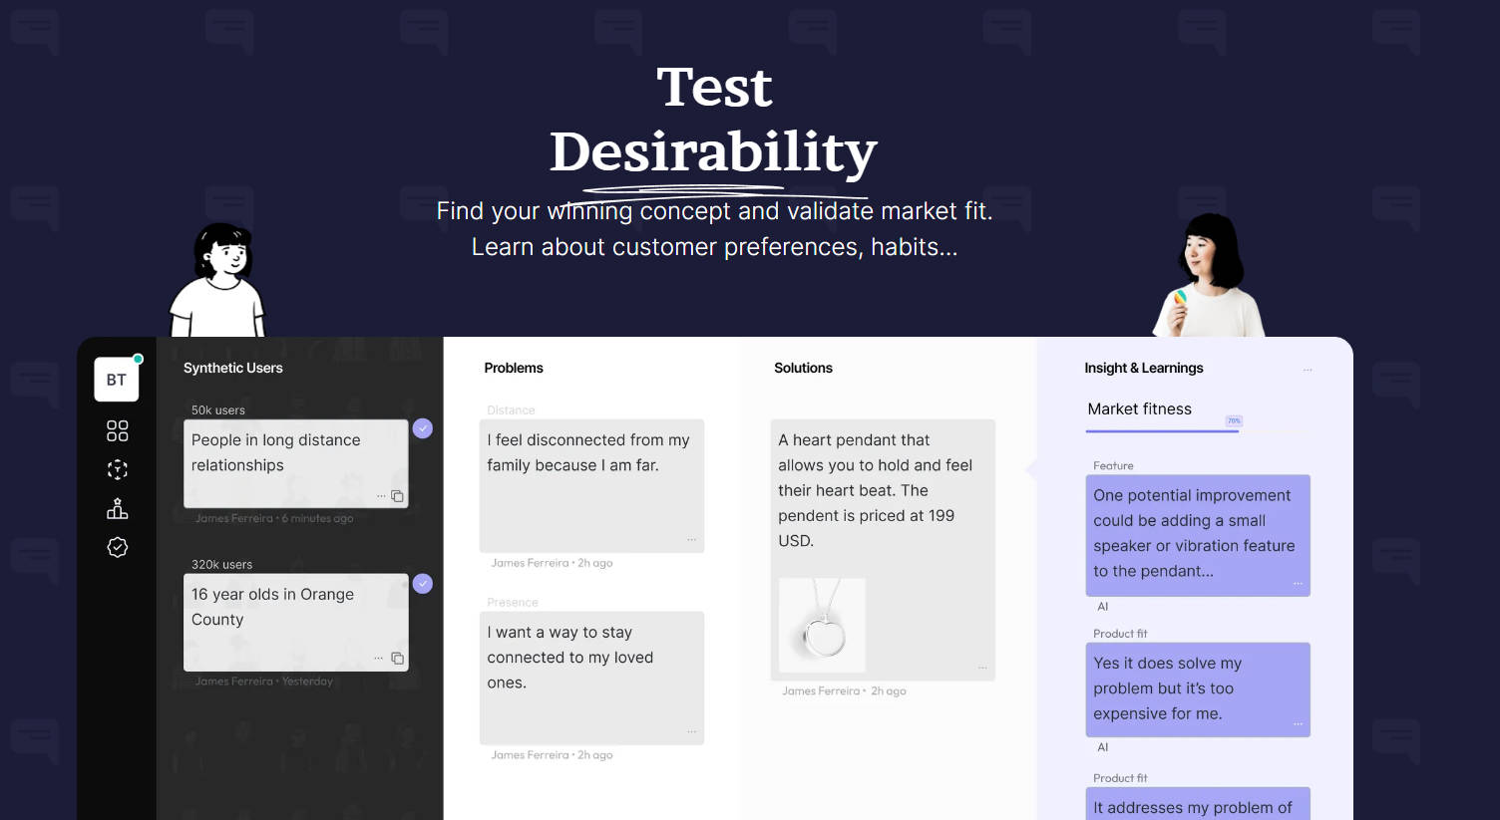Copy the long distance relationships user card
This screenshot has width=1500, height=820.
[x=397, y=496]
